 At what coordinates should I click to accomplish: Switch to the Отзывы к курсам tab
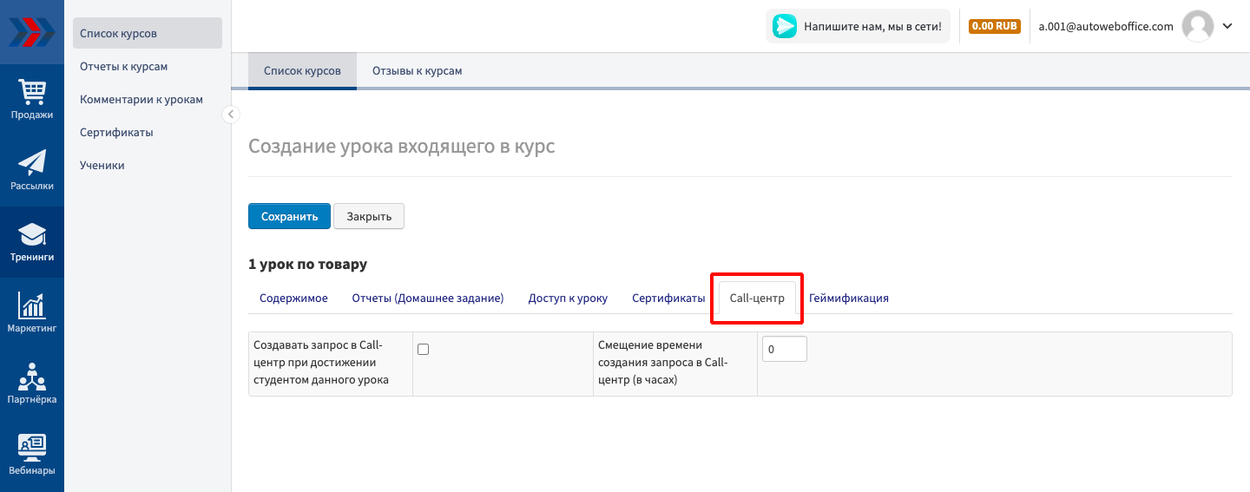(417, 71)
